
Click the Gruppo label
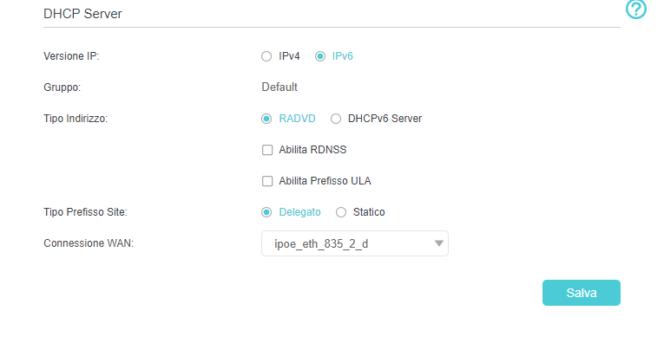[x=62, y=87]
